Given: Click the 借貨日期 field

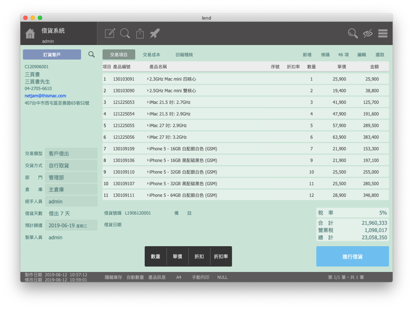Looking at the screenshot, I should 113,225.
